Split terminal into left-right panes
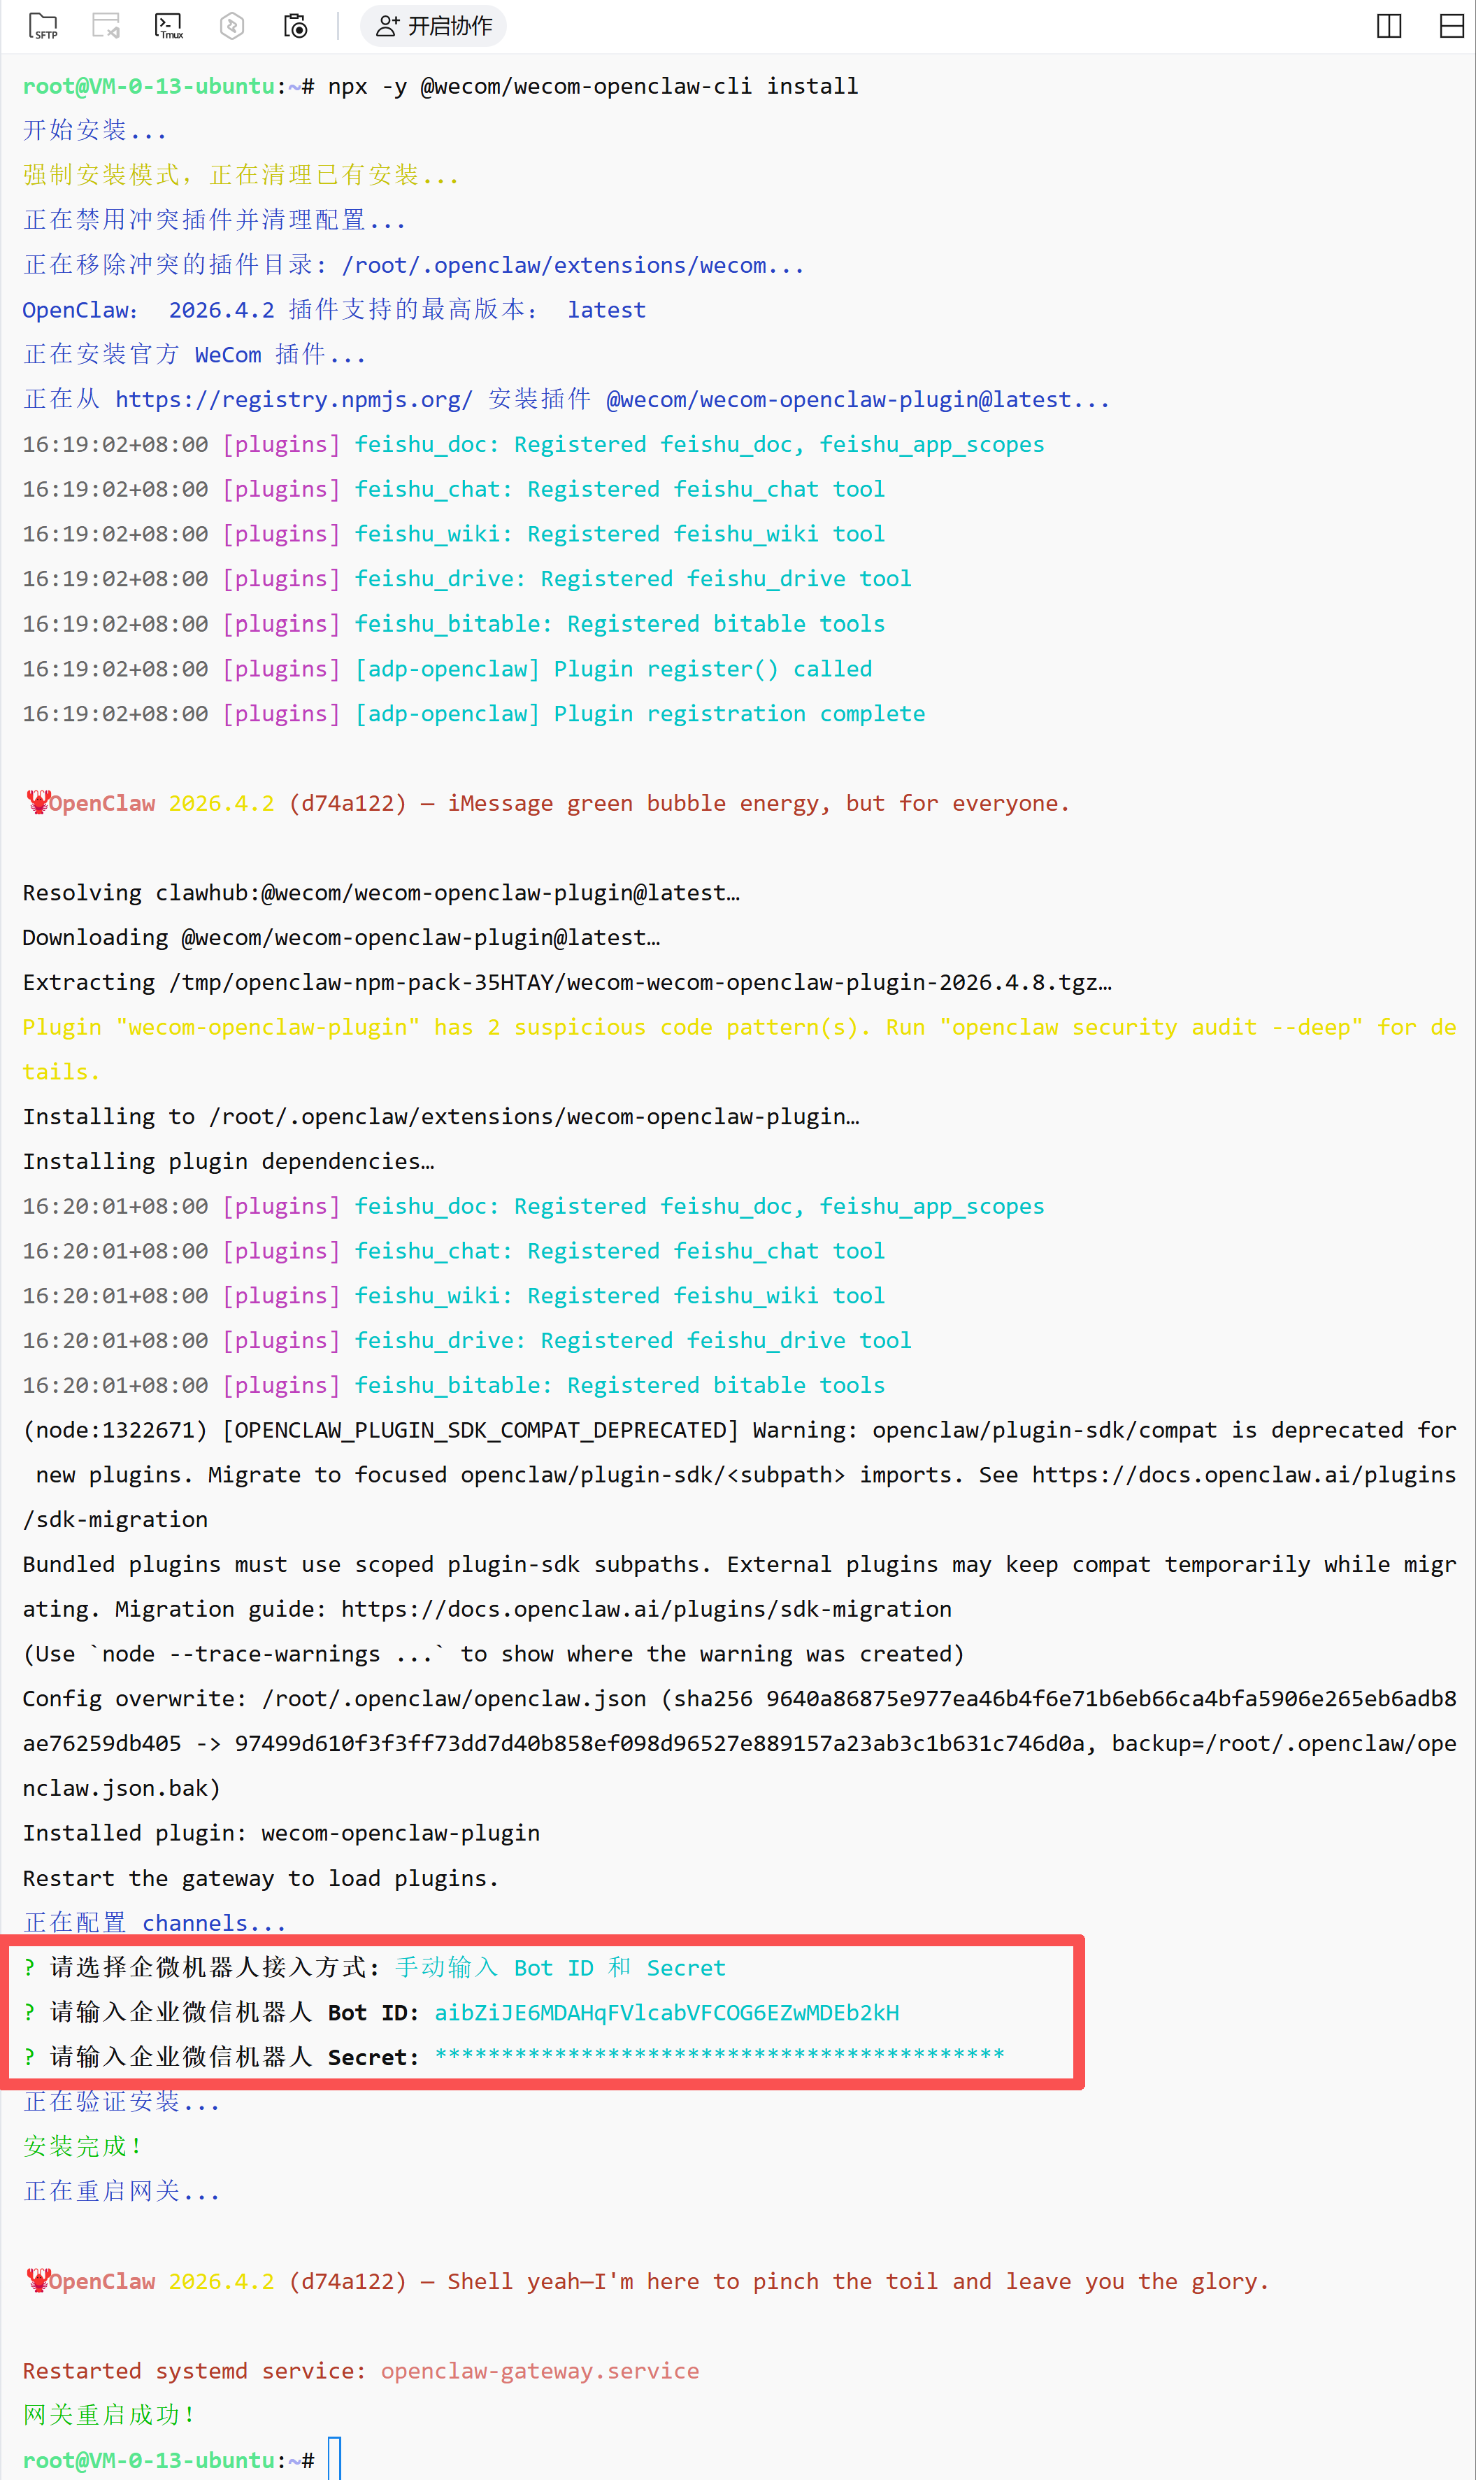The height and width of the screenshot is (2480, 1476). 1389,26
